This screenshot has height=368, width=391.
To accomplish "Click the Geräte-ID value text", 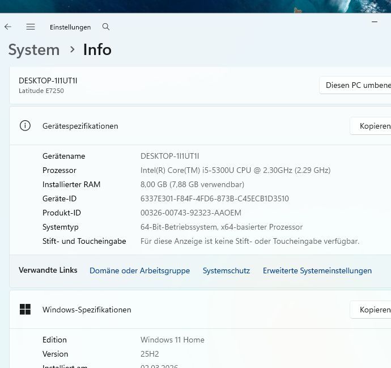I will point(214,199).
